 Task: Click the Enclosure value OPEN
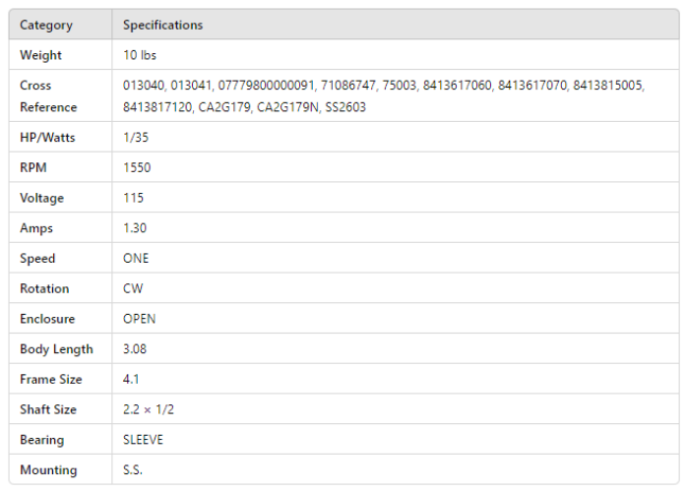coord(139,320)
